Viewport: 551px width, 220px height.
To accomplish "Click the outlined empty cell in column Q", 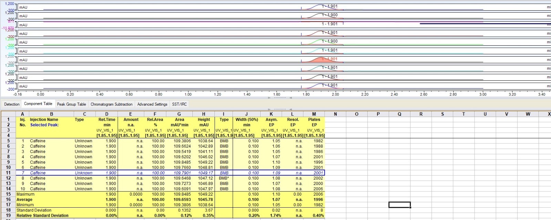I will tap(399, 205).
